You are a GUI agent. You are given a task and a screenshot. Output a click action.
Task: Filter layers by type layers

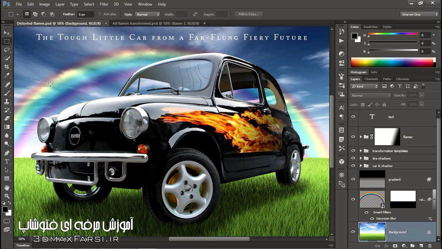[x=400, y=86]
